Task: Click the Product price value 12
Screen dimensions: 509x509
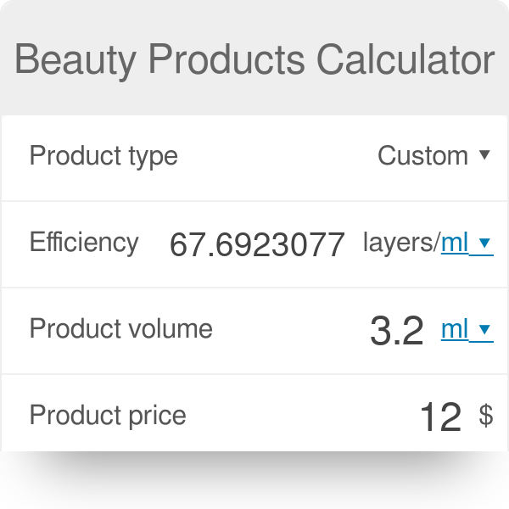Action: (440, 417)
